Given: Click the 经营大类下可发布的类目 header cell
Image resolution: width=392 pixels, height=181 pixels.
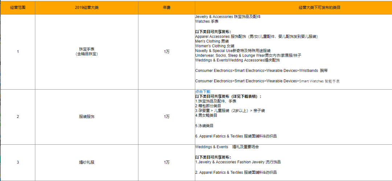Looking at the screenshot, I should [x=293, y=8].
